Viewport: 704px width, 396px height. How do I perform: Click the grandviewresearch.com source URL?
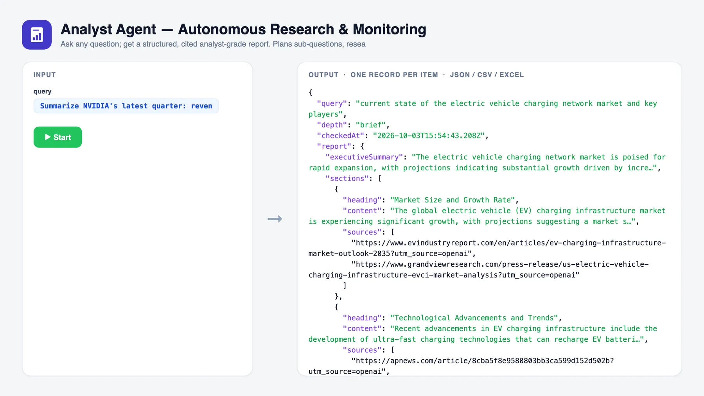click(478, 270)
